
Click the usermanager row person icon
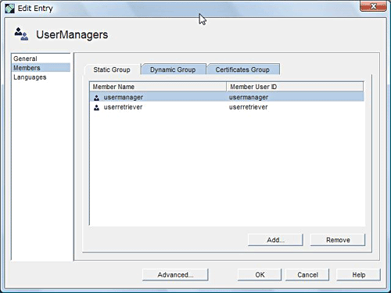tap(96, 98)
